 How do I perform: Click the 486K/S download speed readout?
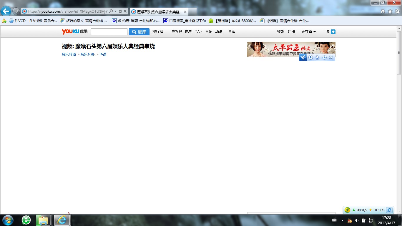coord(362,210)
